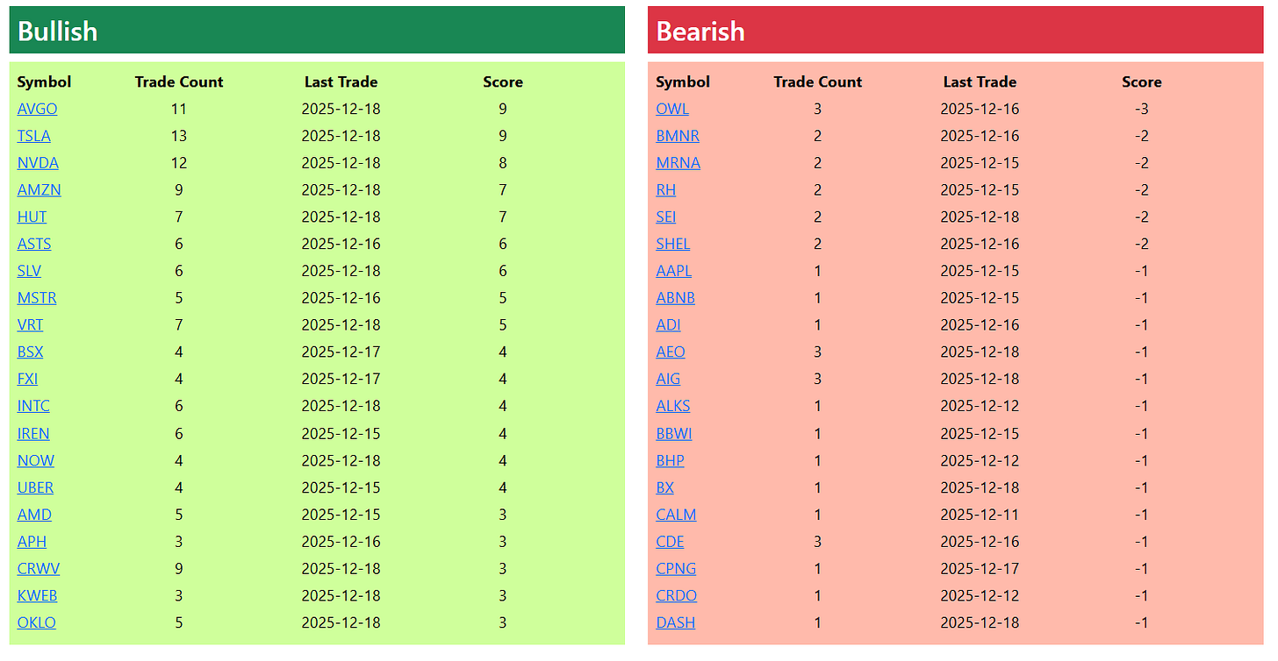1278x661 pixels.
Task: Select the DASH ticker link
Action: tap(676, 623)
